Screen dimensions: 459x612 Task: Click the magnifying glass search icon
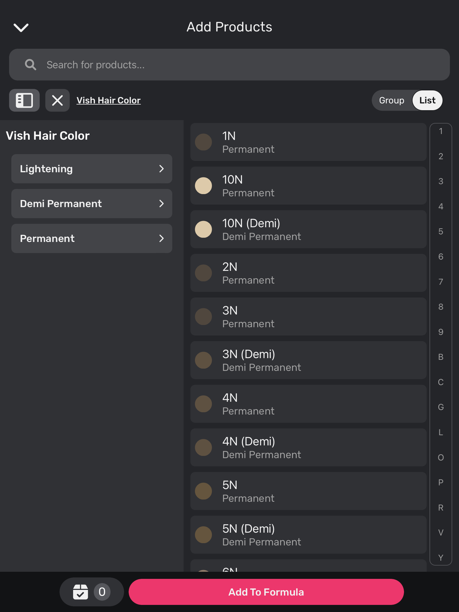[30, 65]
